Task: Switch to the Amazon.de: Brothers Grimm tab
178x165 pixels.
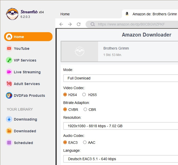Action: (x=150, y=14)
